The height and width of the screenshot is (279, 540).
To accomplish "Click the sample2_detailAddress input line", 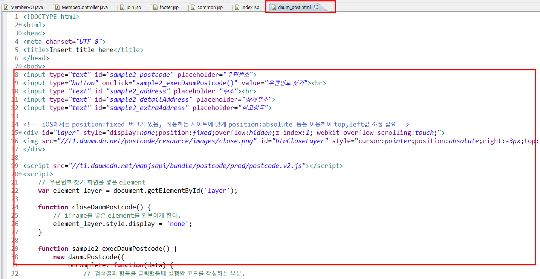I will point(149,99).
